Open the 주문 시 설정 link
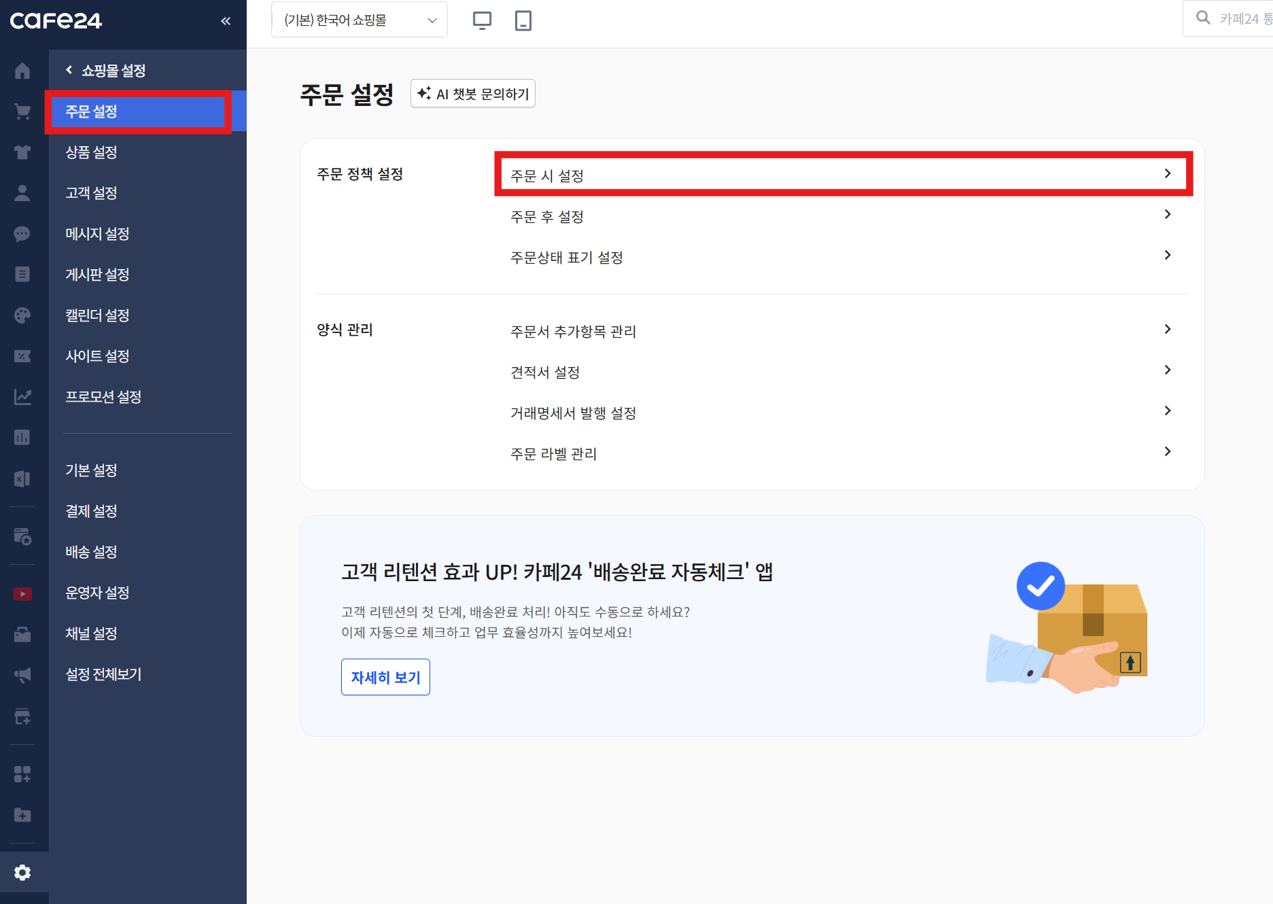The width and height of the screenshot is (1273, 904). coord(547,176)
